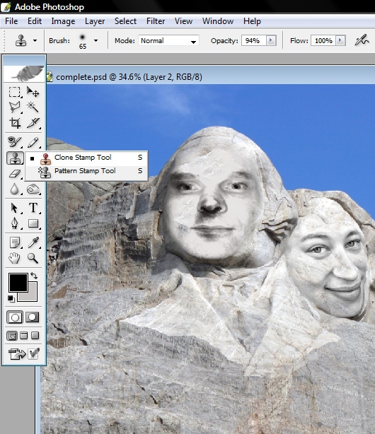Switch to Standard Screen Mode
375x434 pixels.
click(12, 336)
